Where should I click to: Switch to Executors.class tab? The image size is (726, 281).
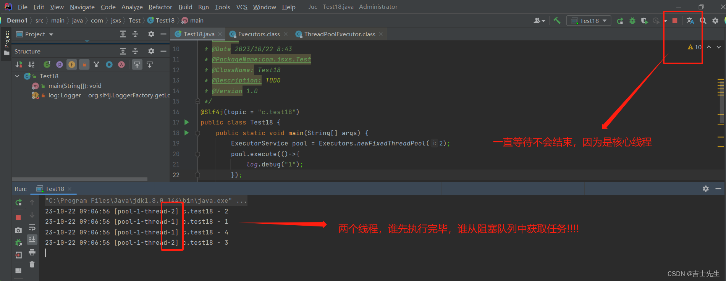[x=259, y=34]
